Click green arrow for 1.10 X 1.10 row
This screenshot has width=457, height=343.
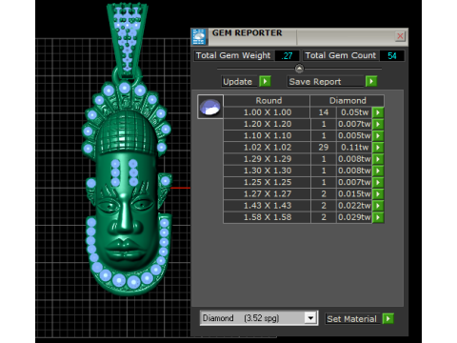[378, 135]
